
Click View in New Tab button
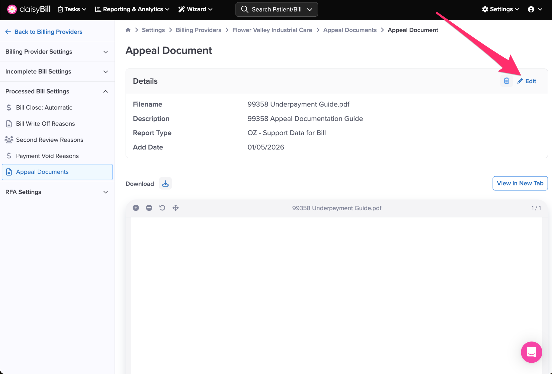coord(520,183)
